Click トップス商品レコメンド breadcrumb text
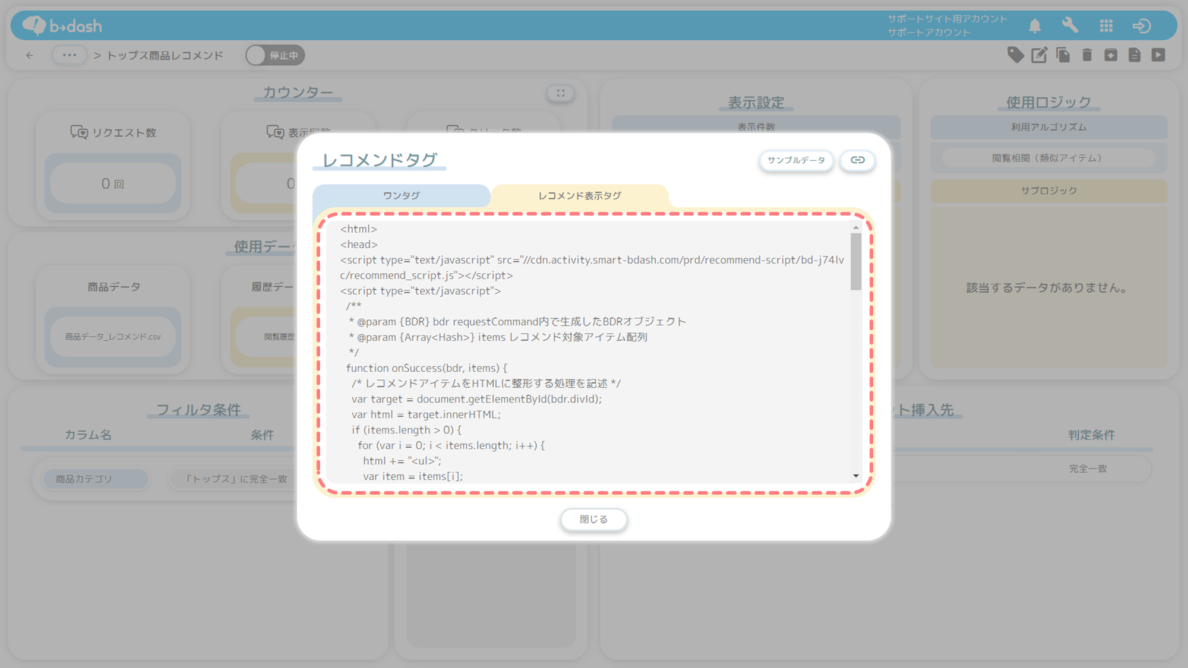1188x668 pixels. [x=165, y=55]
